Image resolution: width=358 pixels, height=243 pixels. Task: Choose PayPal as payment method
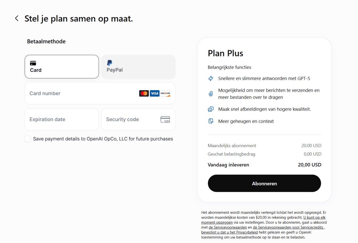click(138, 67)
